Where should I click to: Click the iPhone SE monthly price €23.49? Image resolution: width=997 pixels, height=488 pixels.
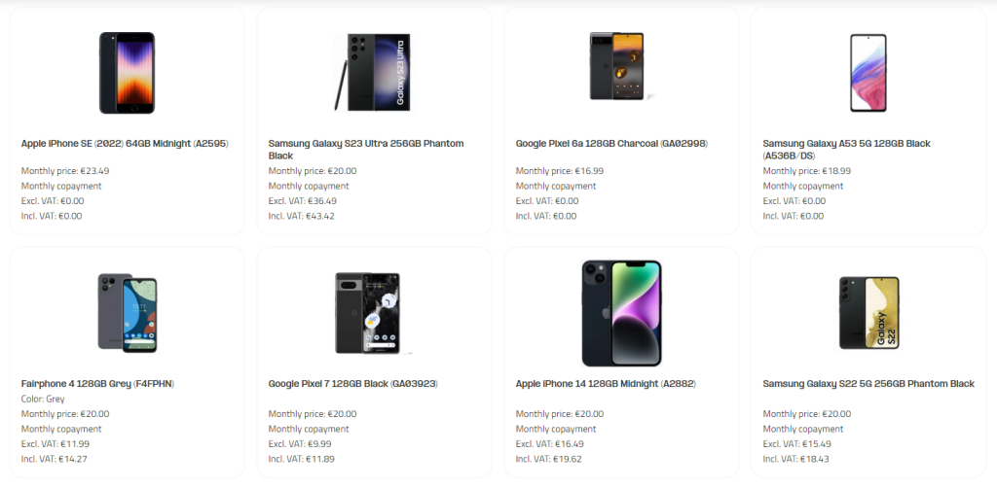pyautogui.click(x=65, y=171)
